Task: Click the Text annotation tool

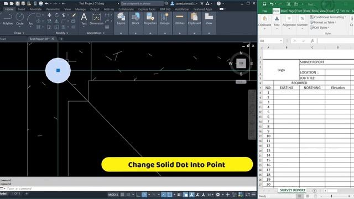Action: [84, 19]
